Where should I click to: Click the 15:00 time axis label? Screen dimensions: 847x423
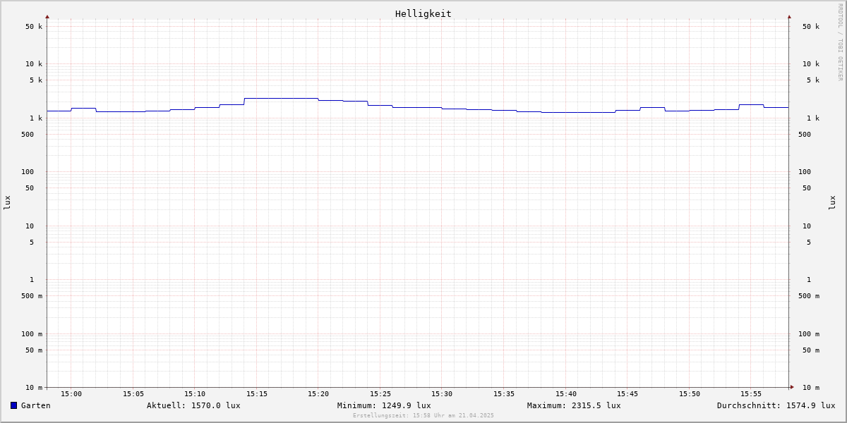pyautogui.click(x=71, y=394)
